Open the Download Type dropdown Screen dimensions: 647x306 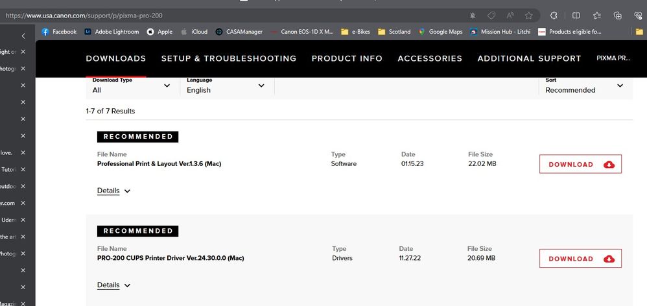(x=132, y=86)
